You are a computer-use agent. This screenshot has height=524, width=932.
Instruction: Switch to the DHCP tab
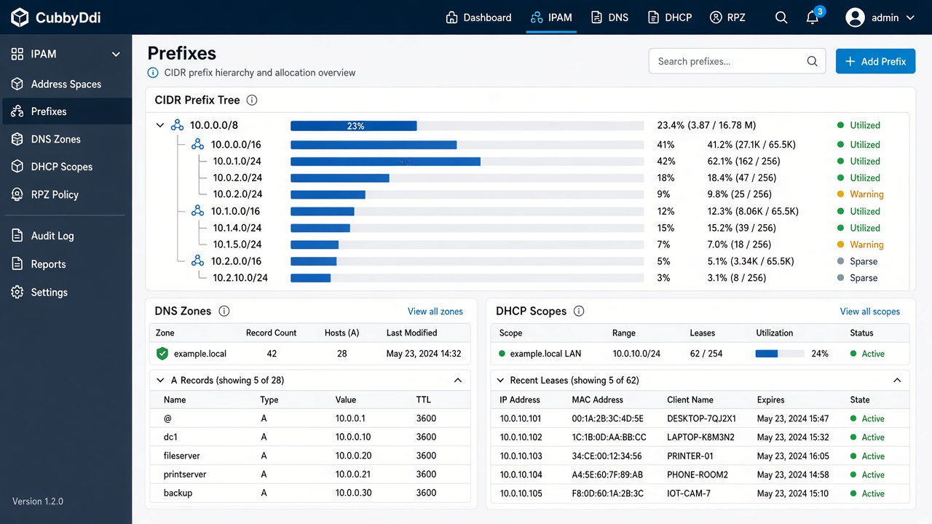click(x=668, y=17)
